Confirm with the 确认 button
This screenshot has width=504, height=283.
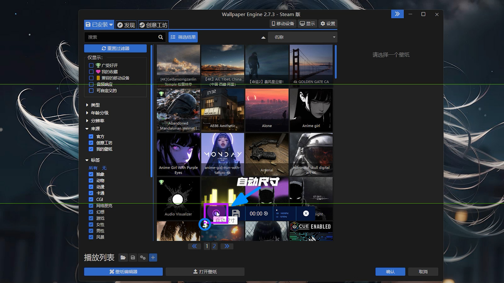coord(390,272)
